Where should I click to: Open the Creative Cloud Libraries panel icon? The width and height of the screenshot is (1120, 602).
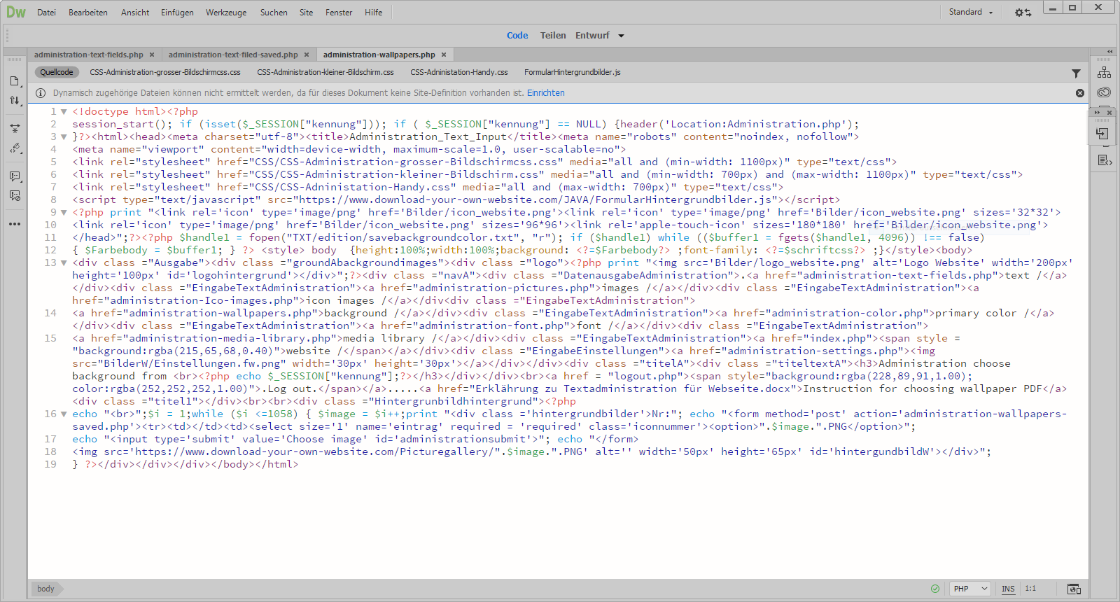tap(1104, 92)
